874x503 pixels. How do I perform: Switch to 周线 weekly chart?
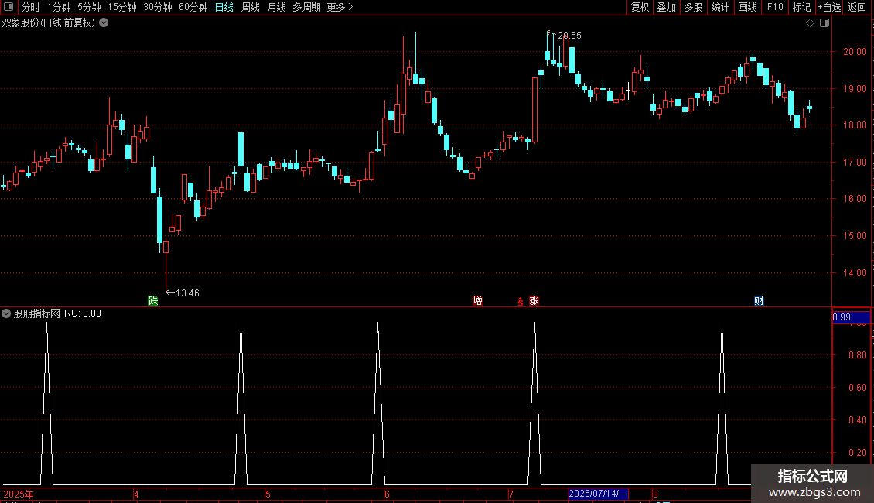(x=251, y=7)
